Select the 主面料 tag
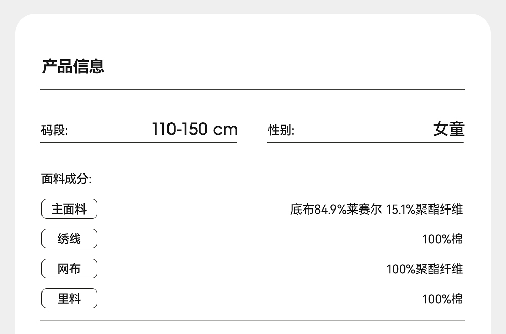 point(69,209)
